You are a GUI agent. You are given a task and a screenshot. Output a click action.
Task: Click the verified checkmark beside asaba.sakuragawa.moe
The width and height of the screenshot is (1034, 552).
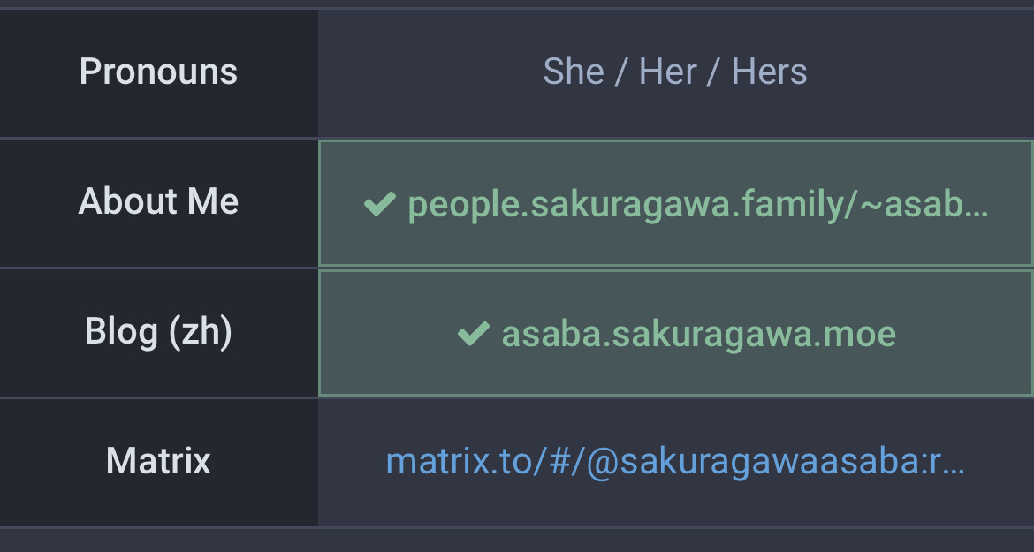pos(474,334)
